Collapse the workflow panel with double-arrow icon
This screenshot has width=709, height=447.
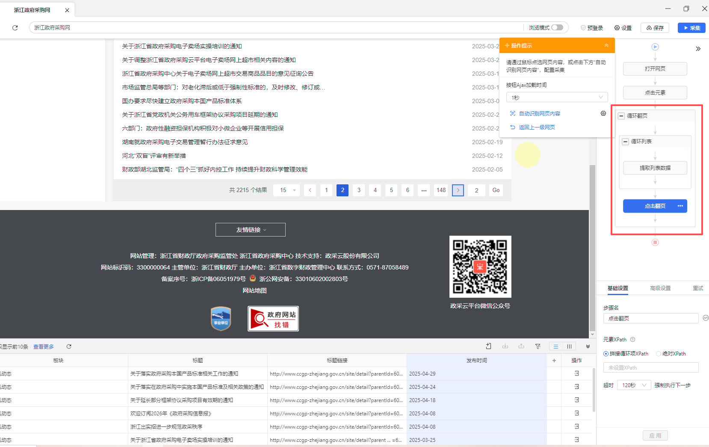coord(698,49)
